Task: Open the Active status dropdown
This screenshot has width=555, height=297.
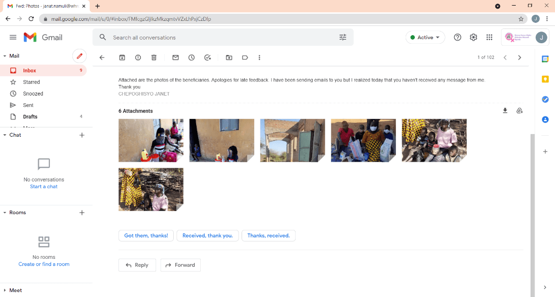Action: point(425,37)
